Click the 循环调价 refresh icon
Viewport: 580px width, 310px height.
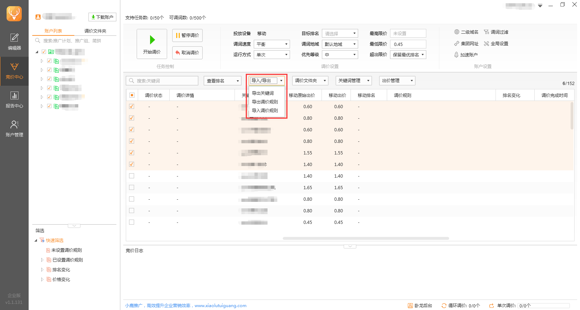tap(444, 306)
